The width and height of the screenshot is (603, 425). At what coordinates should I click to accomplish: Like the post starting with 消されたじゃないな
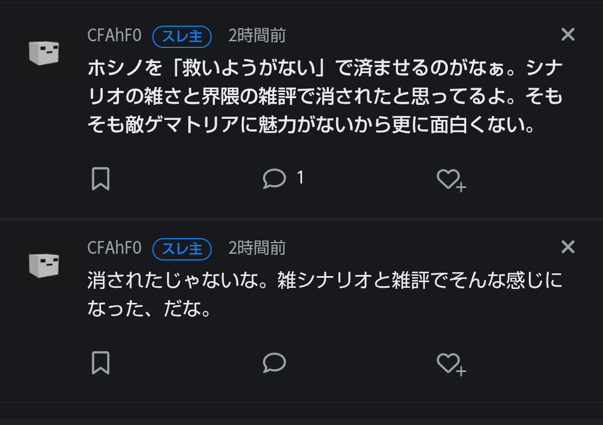point(450,364)
